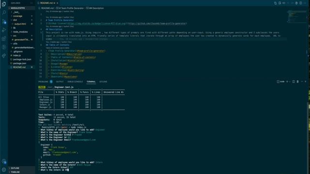Image resolution: width=310 pixels, height=174 pixels.
Task: Open index.js in the explorer
Action: 21,56
